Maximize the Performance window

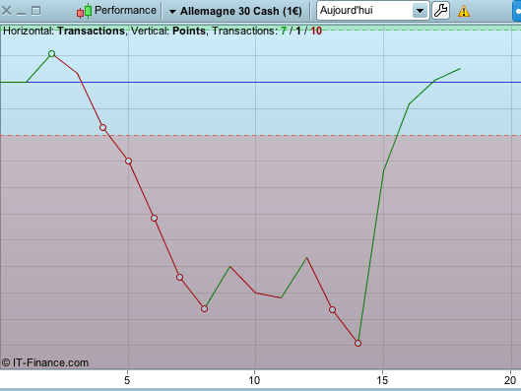pyautogui.click(x=35, y=11)
